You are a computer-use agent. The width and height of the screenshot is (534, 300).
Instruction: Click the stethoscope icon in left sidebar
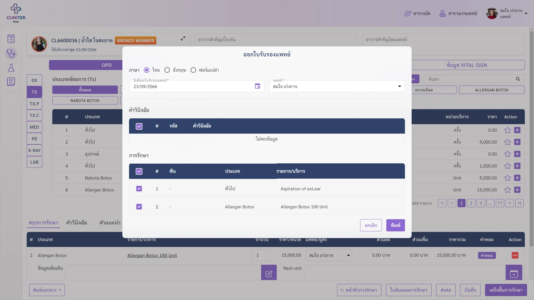[11, 53]
